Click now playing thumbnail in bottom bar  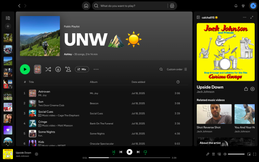pyautogui.click(x=8, y=154)
